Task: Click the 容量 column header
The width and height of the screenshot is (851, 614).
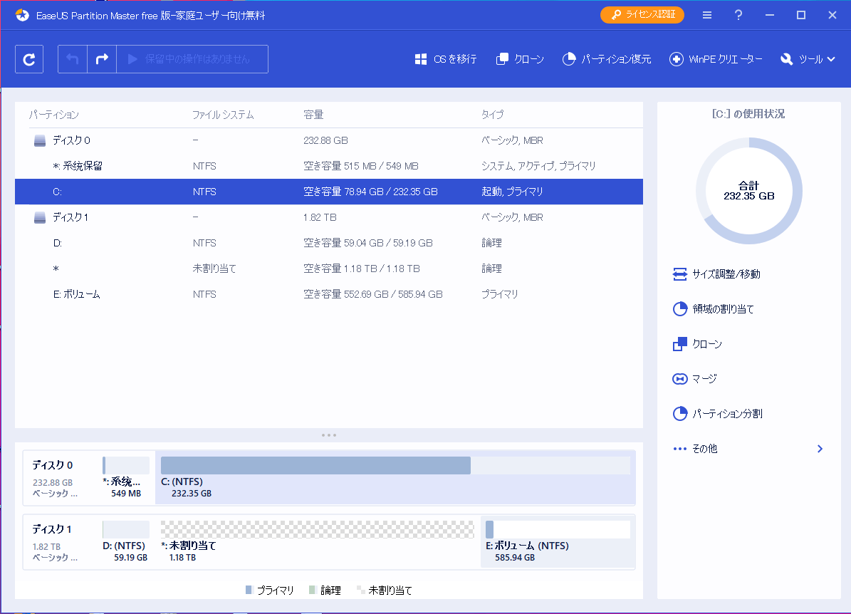Action: pos(313,115)
